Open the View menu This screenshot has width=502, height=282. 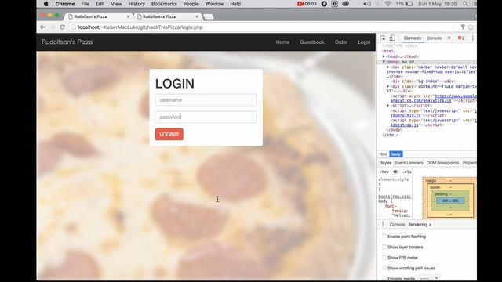tap(116, 4)
